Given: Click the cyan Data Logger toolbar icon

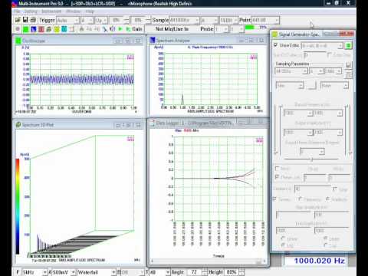Looking at the screenshot, I should click(64, 29).
